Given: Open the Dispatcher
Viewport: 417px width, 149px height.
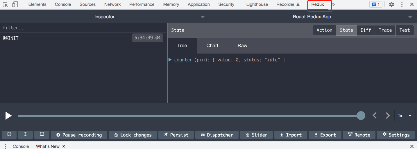Looking at the screenshot, I should pos(217,135).
